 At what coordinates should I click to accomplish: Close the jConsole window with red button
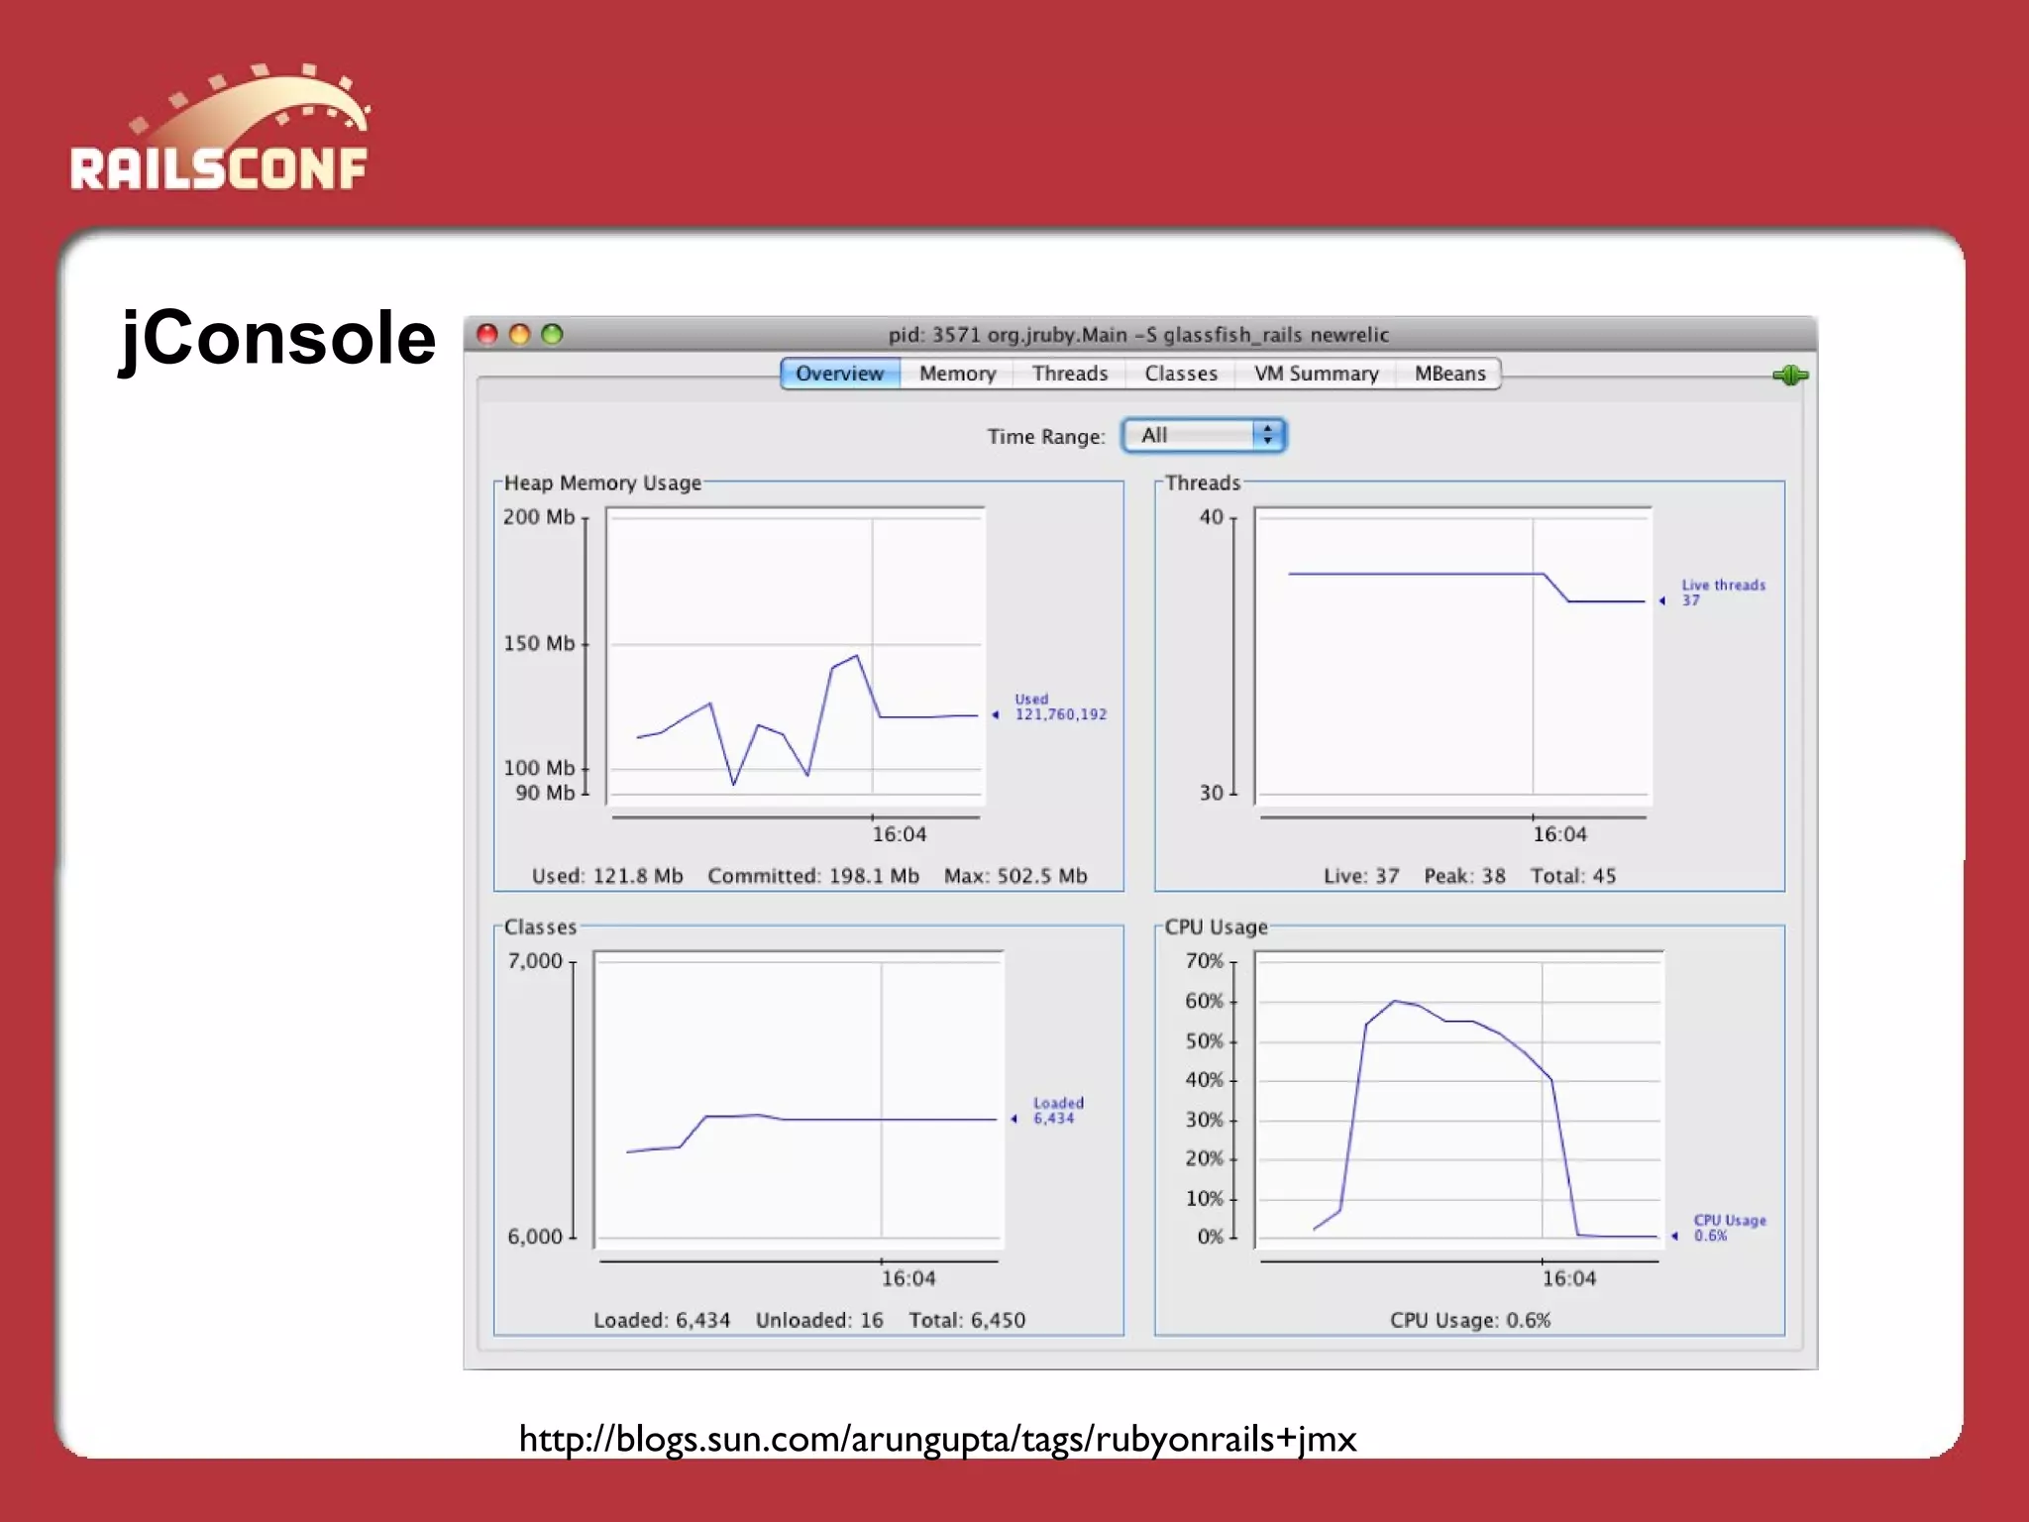click(486, 334)
